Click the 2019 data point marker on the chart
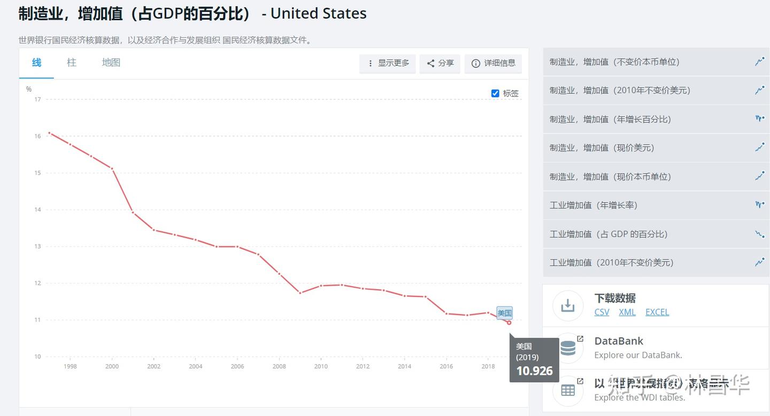770x416 pixels. pyautogui.click(x=509, y=323)
